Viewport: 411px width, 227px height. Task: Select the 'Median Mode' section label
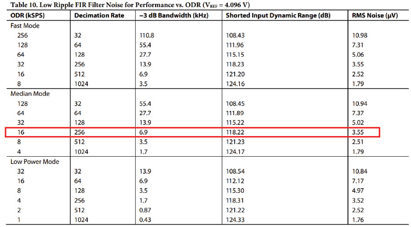30,94
